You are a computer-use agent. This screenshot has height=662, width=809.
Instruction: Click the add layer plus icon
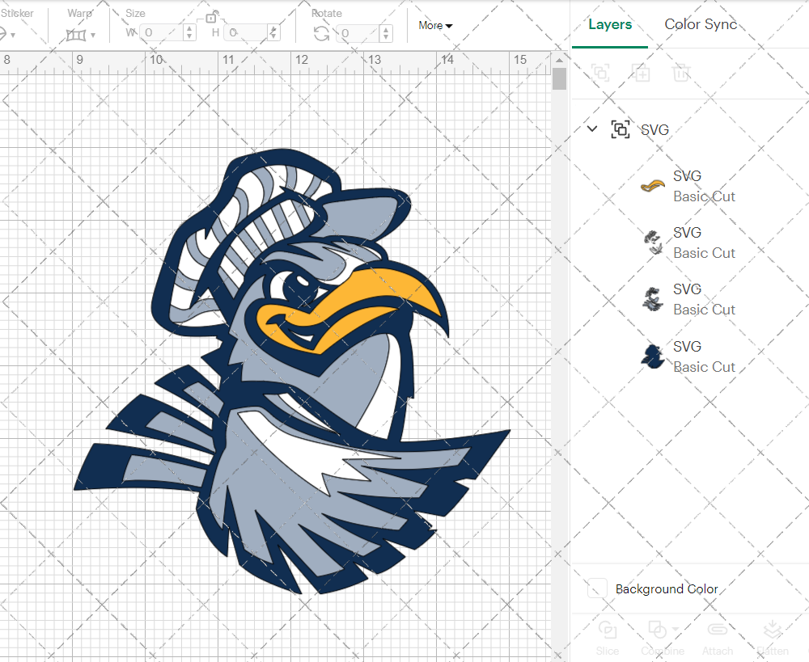pyautogui.click(x=641, y=73)
